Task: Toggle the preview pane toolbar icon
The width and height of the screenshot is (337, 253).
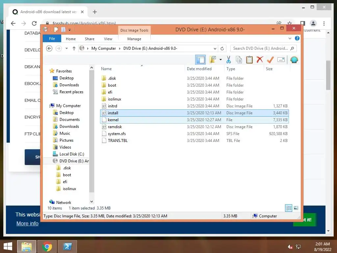Action: pos(200,60)
